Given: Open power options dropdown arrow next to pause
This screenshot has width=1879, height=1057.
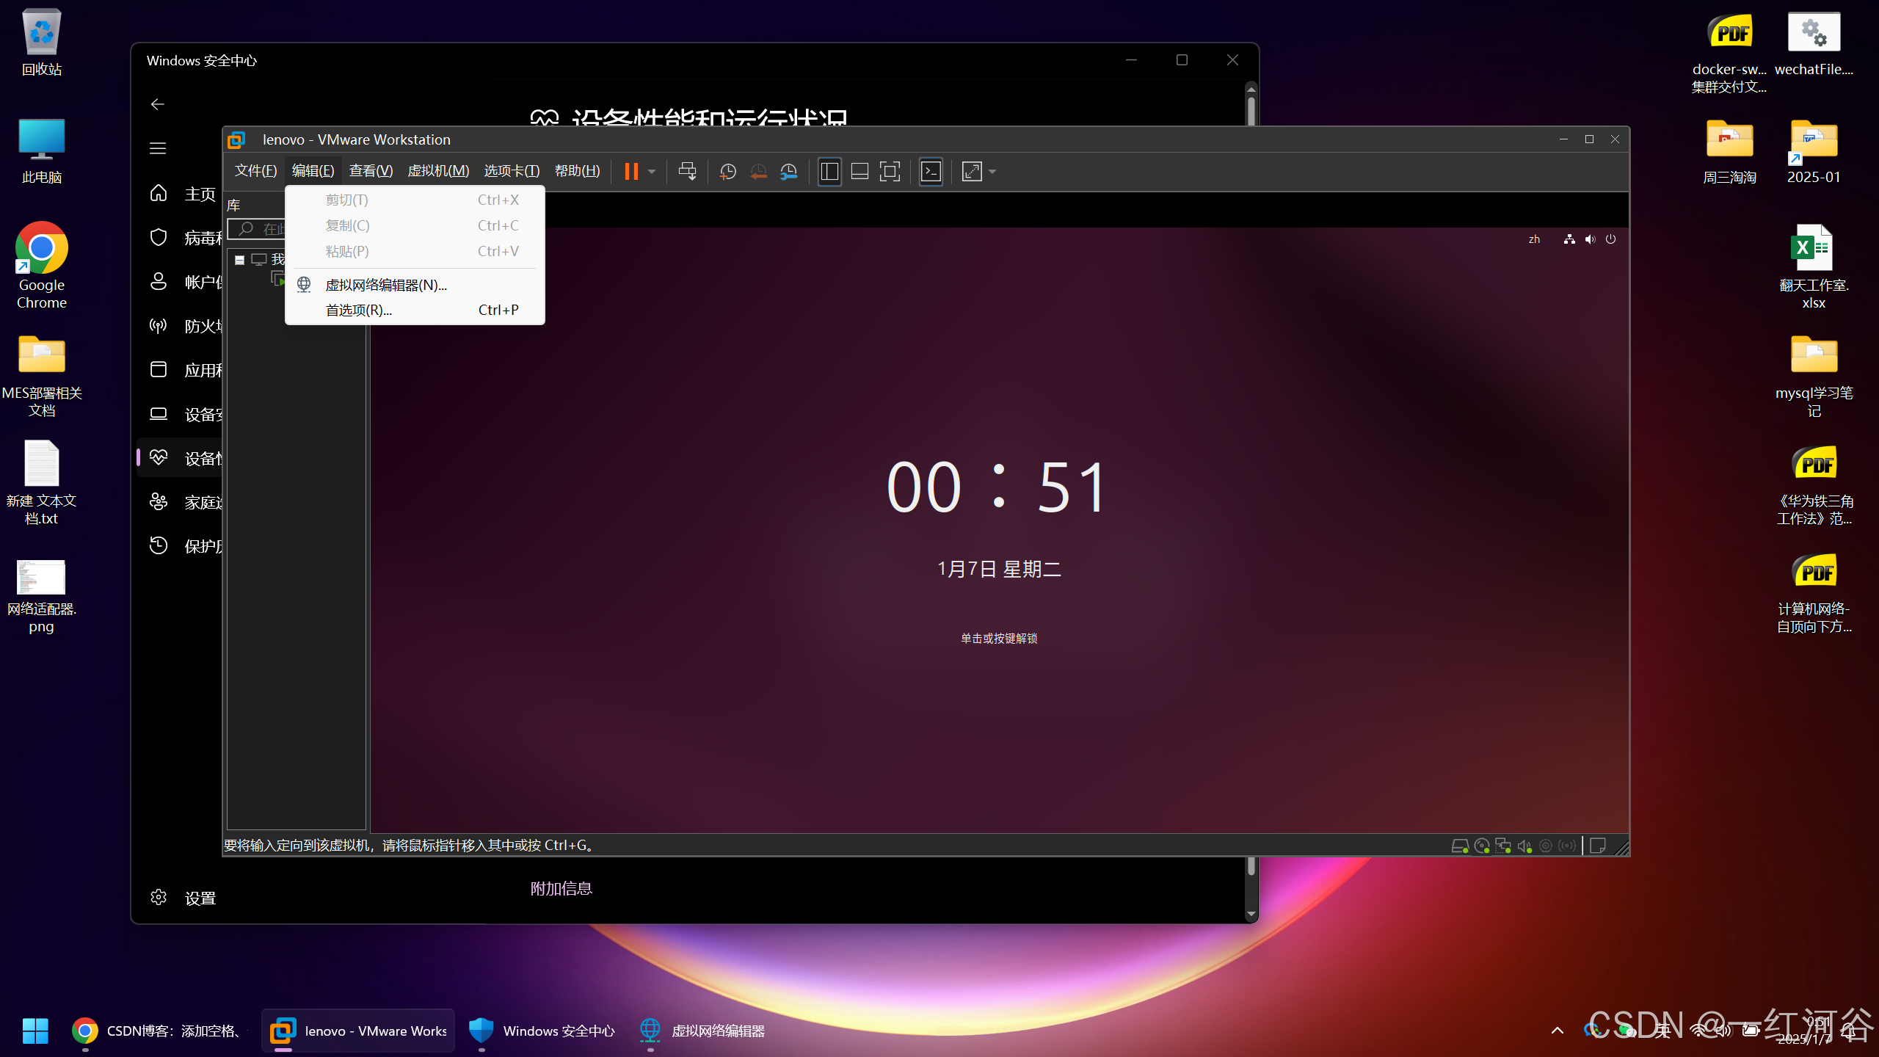Looking at the screenshot, I should click(x=652, y=171).
